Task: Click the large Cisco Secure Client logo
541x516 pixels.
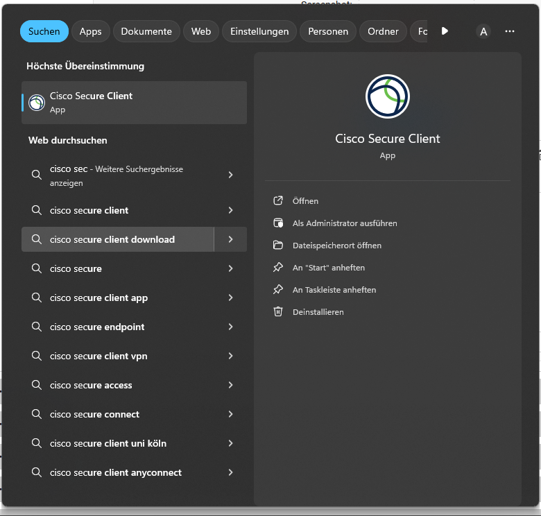Action: click(387, 96)
